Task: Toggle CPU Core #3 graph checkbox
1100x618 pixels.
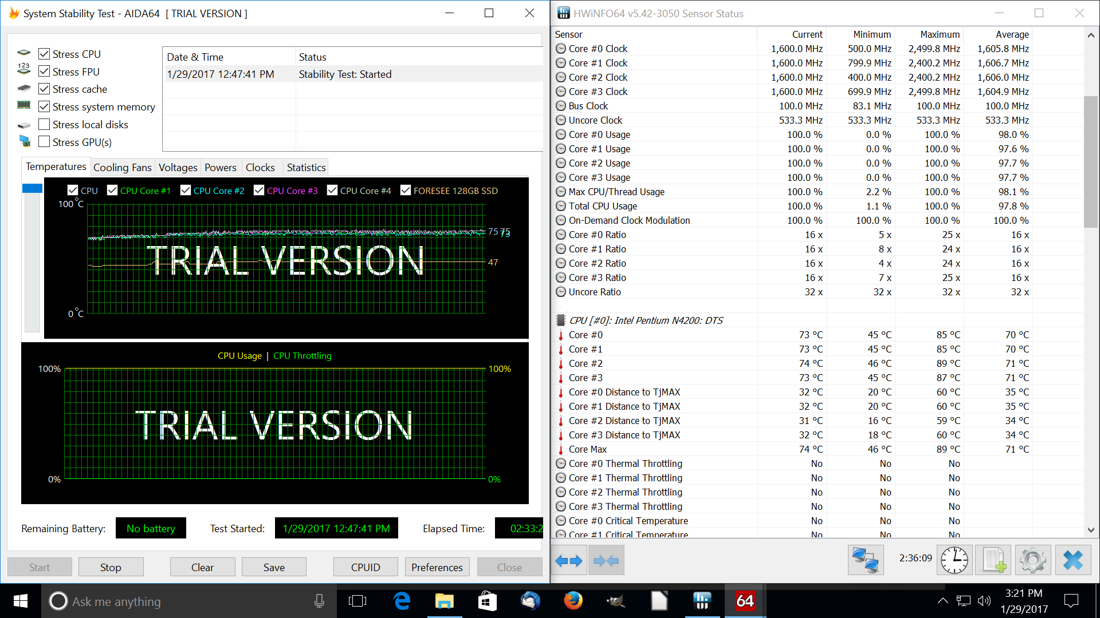Action: point(259,191)
